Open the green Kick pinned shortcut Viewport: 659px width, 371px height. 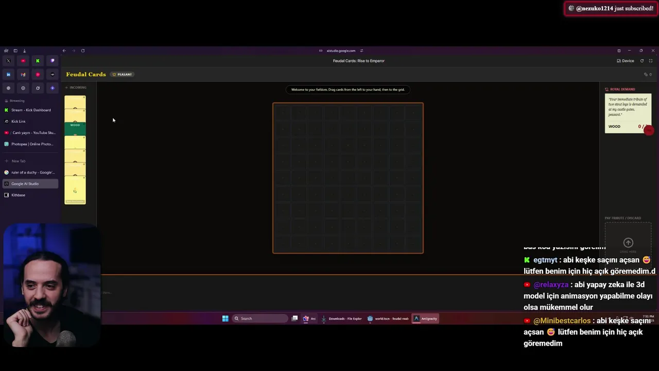click(x=38, y=61)
